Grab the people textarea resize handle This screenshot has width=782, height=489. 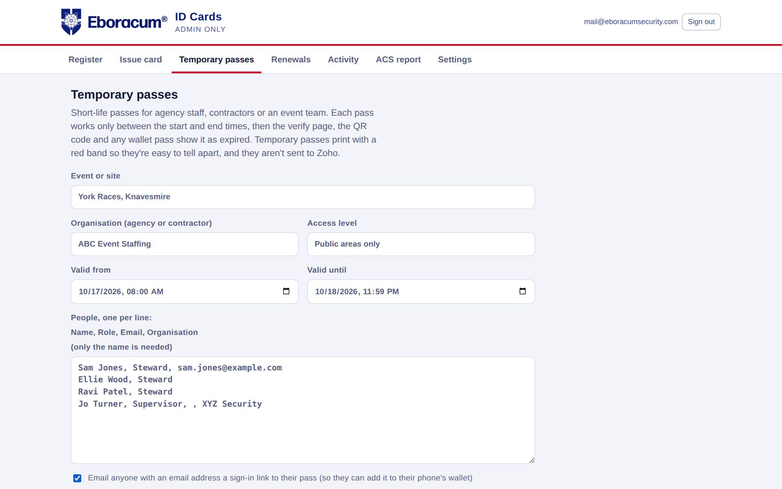point(532,460)
